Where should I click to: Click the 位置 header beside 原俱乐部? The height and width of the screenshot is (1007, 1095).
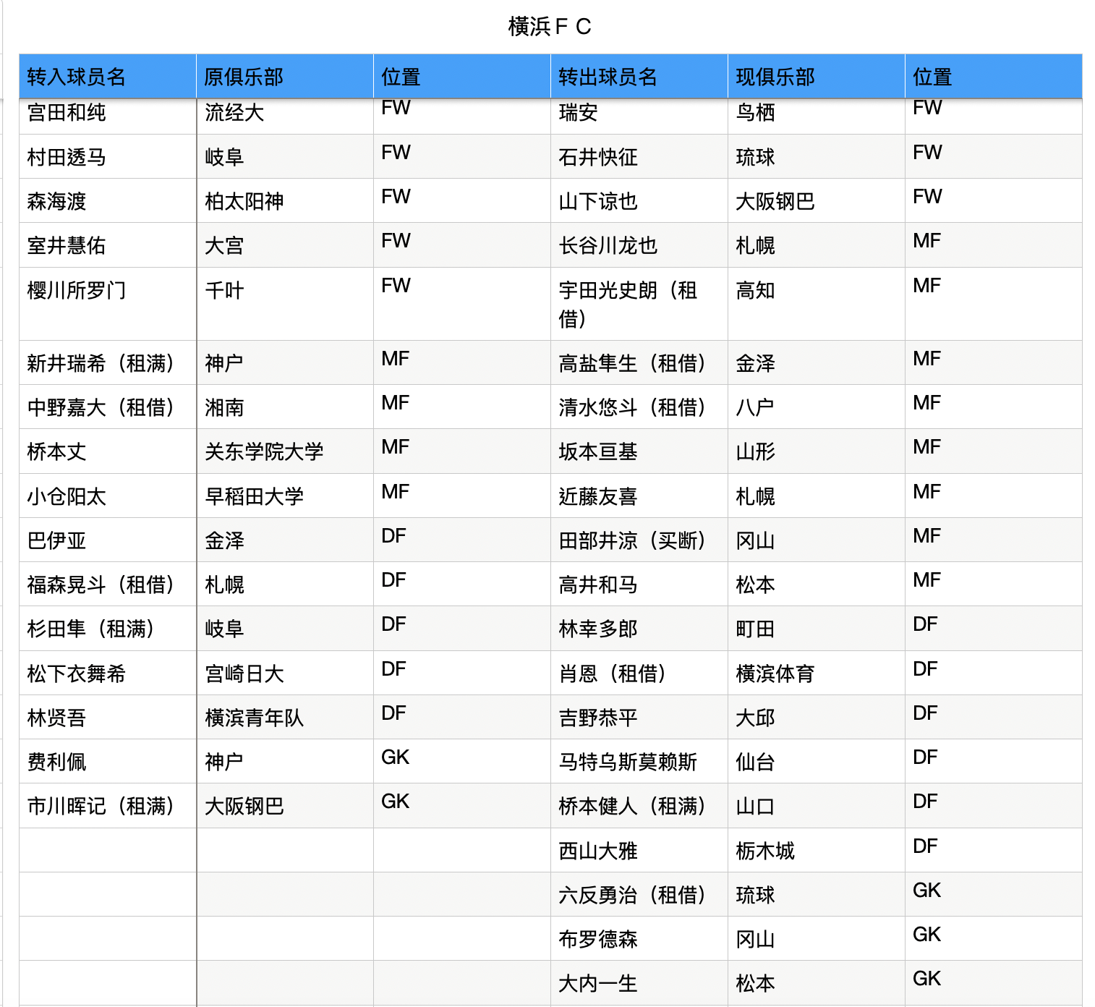[x=462, y=77]
